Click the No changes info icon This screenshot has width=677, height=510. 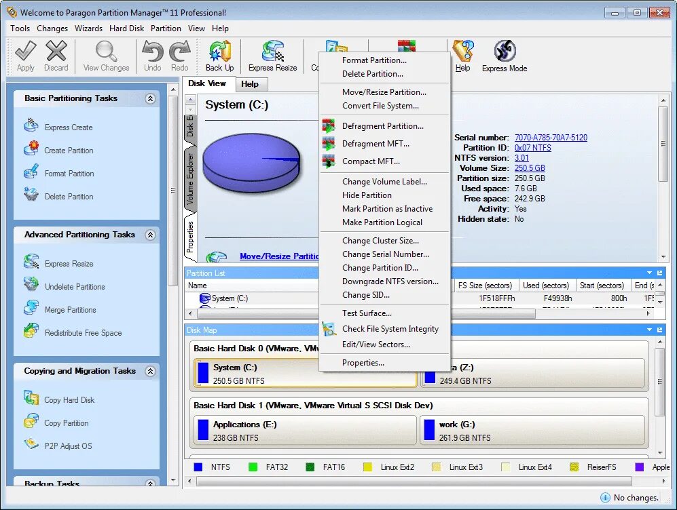(605, 498)
